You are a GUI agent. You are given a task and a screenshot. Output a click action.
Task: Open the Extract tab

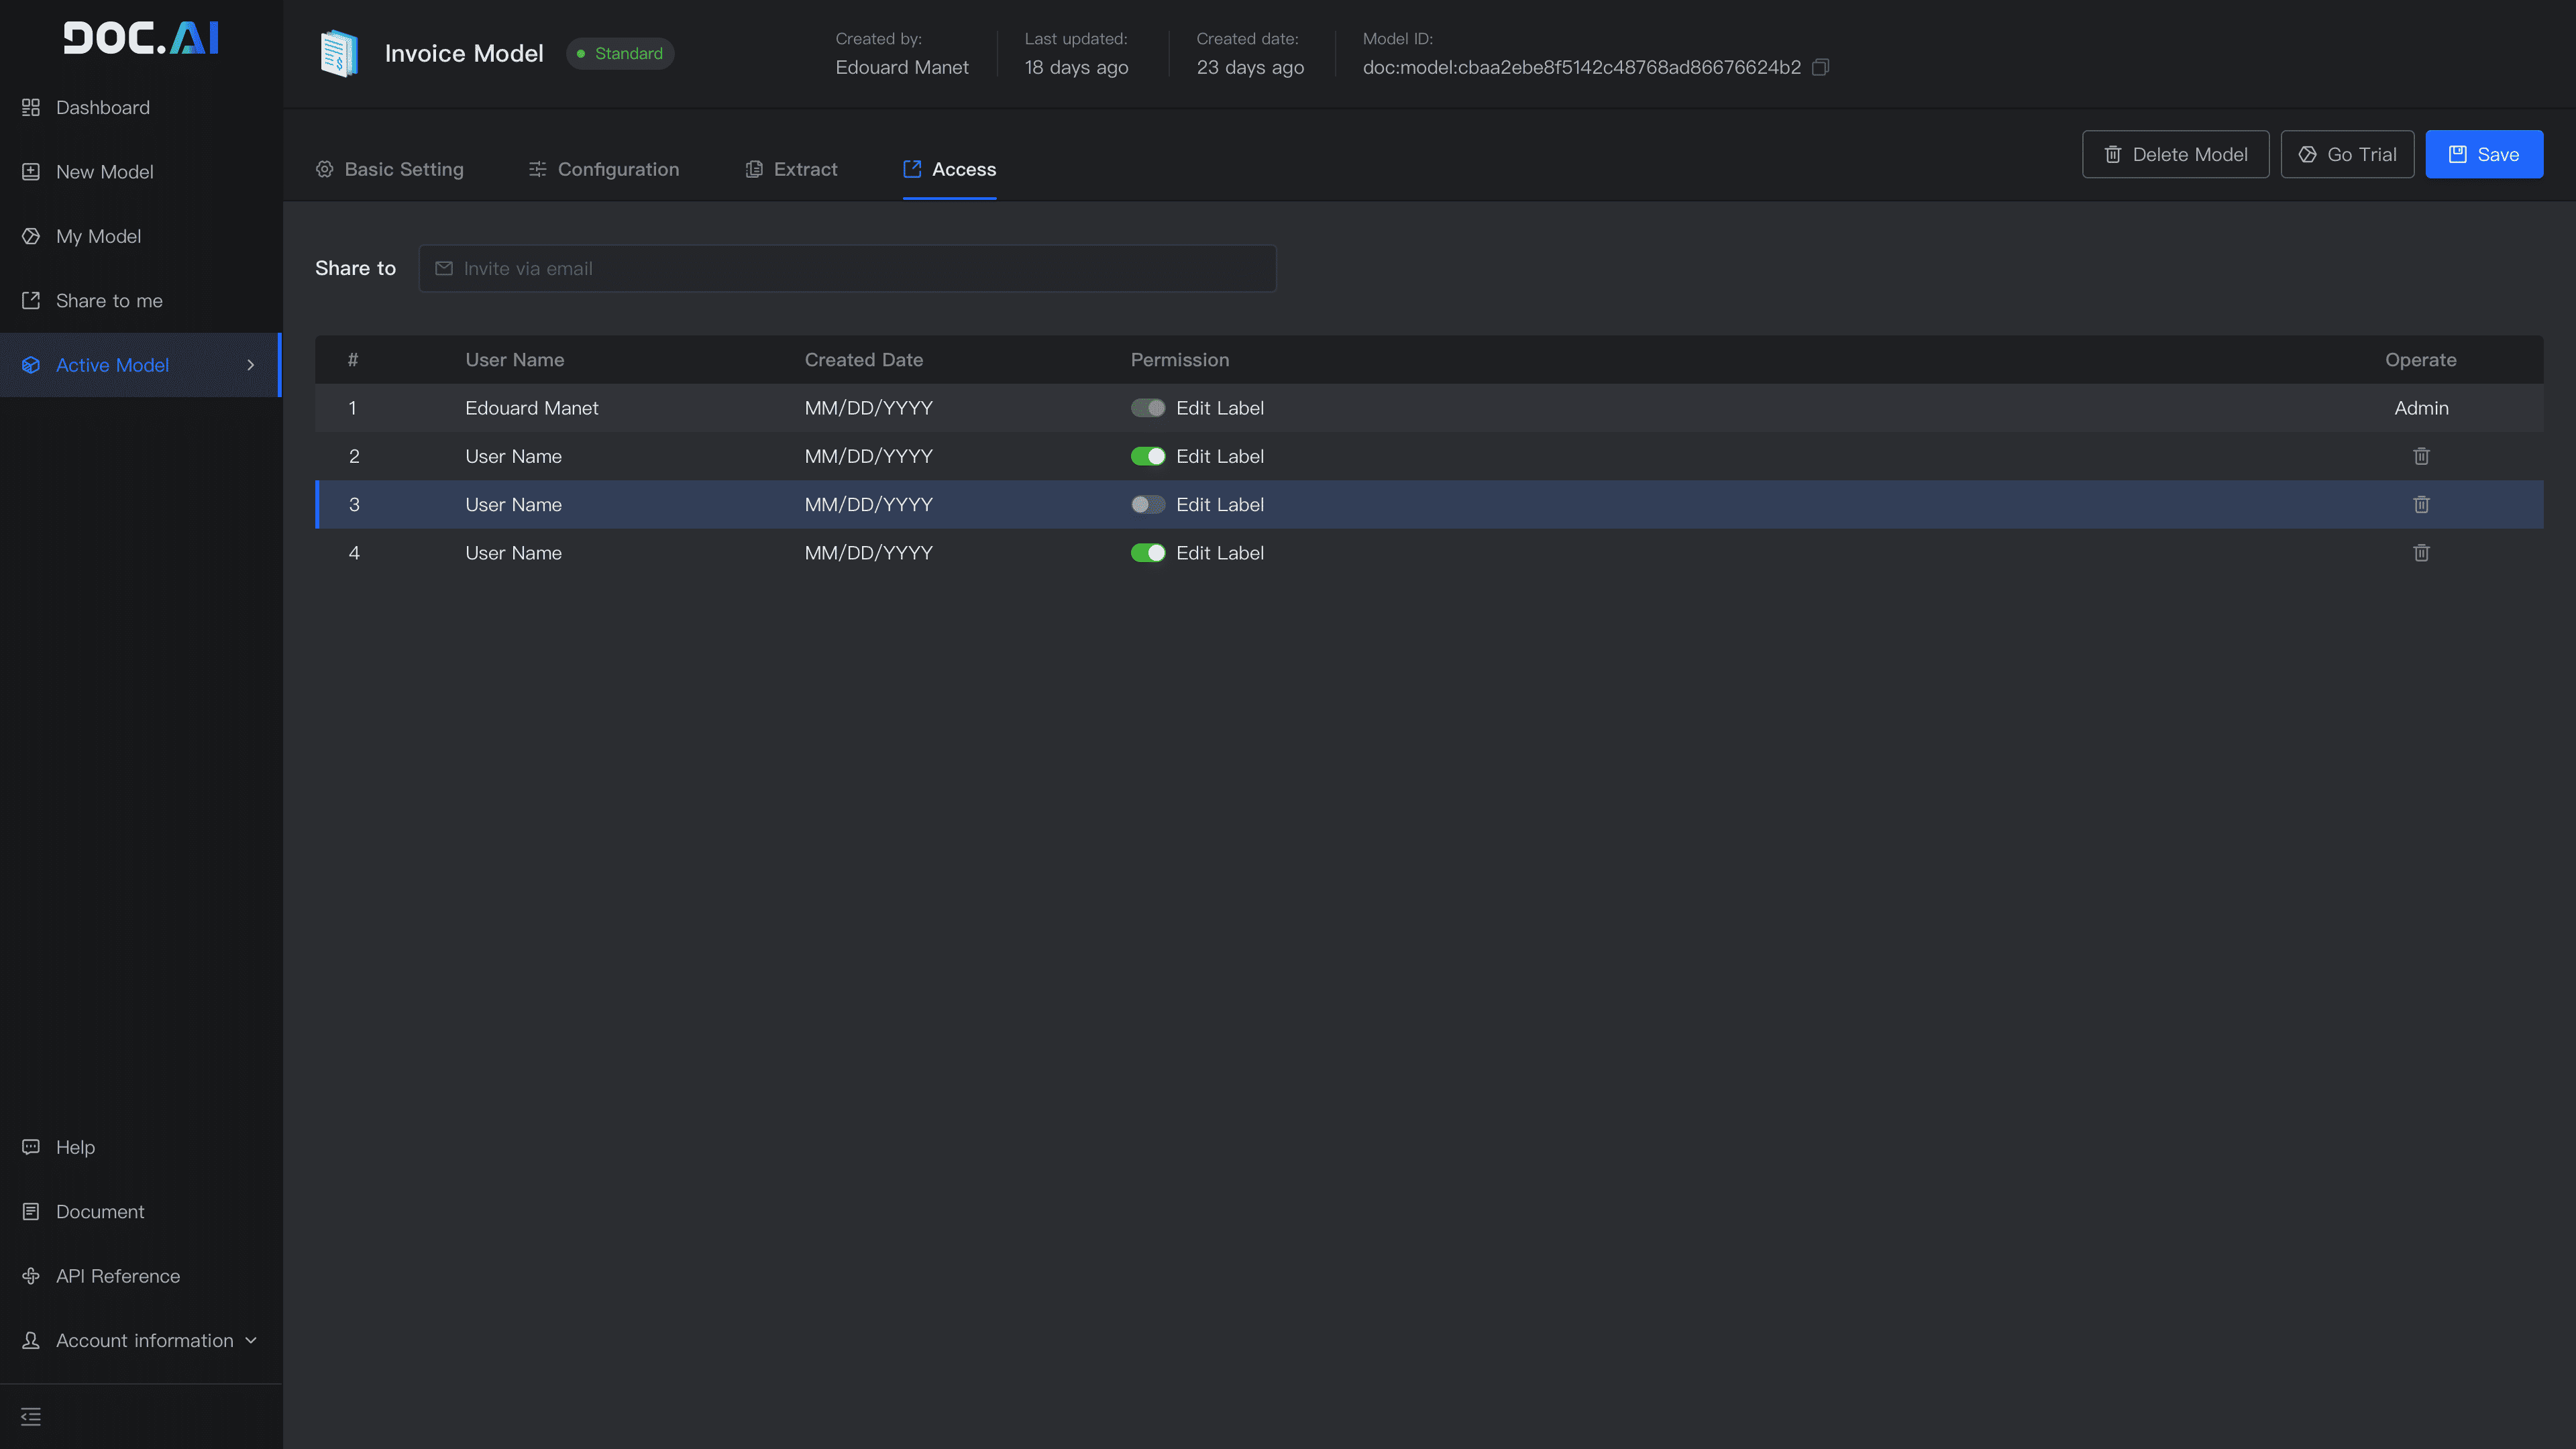(791, 169)
